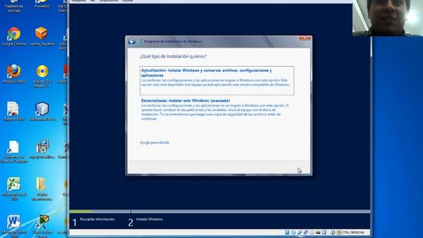Open the Máquina menu of VirtualBox
This screenshot has height=238, width=423.
tap(78, 1)
